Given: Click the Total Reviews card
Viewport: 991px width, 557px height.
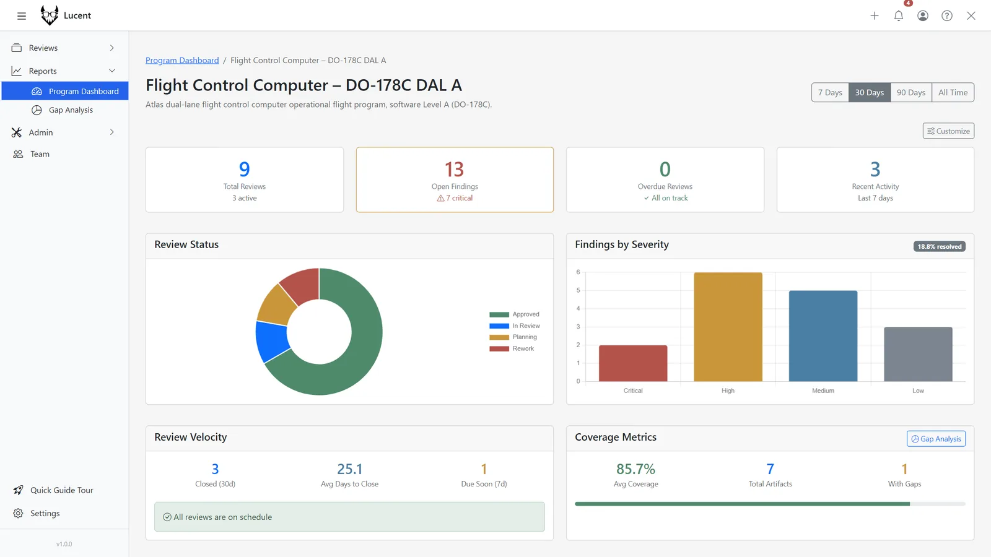Looking at the screenshot, I should (x=245, y=179).
